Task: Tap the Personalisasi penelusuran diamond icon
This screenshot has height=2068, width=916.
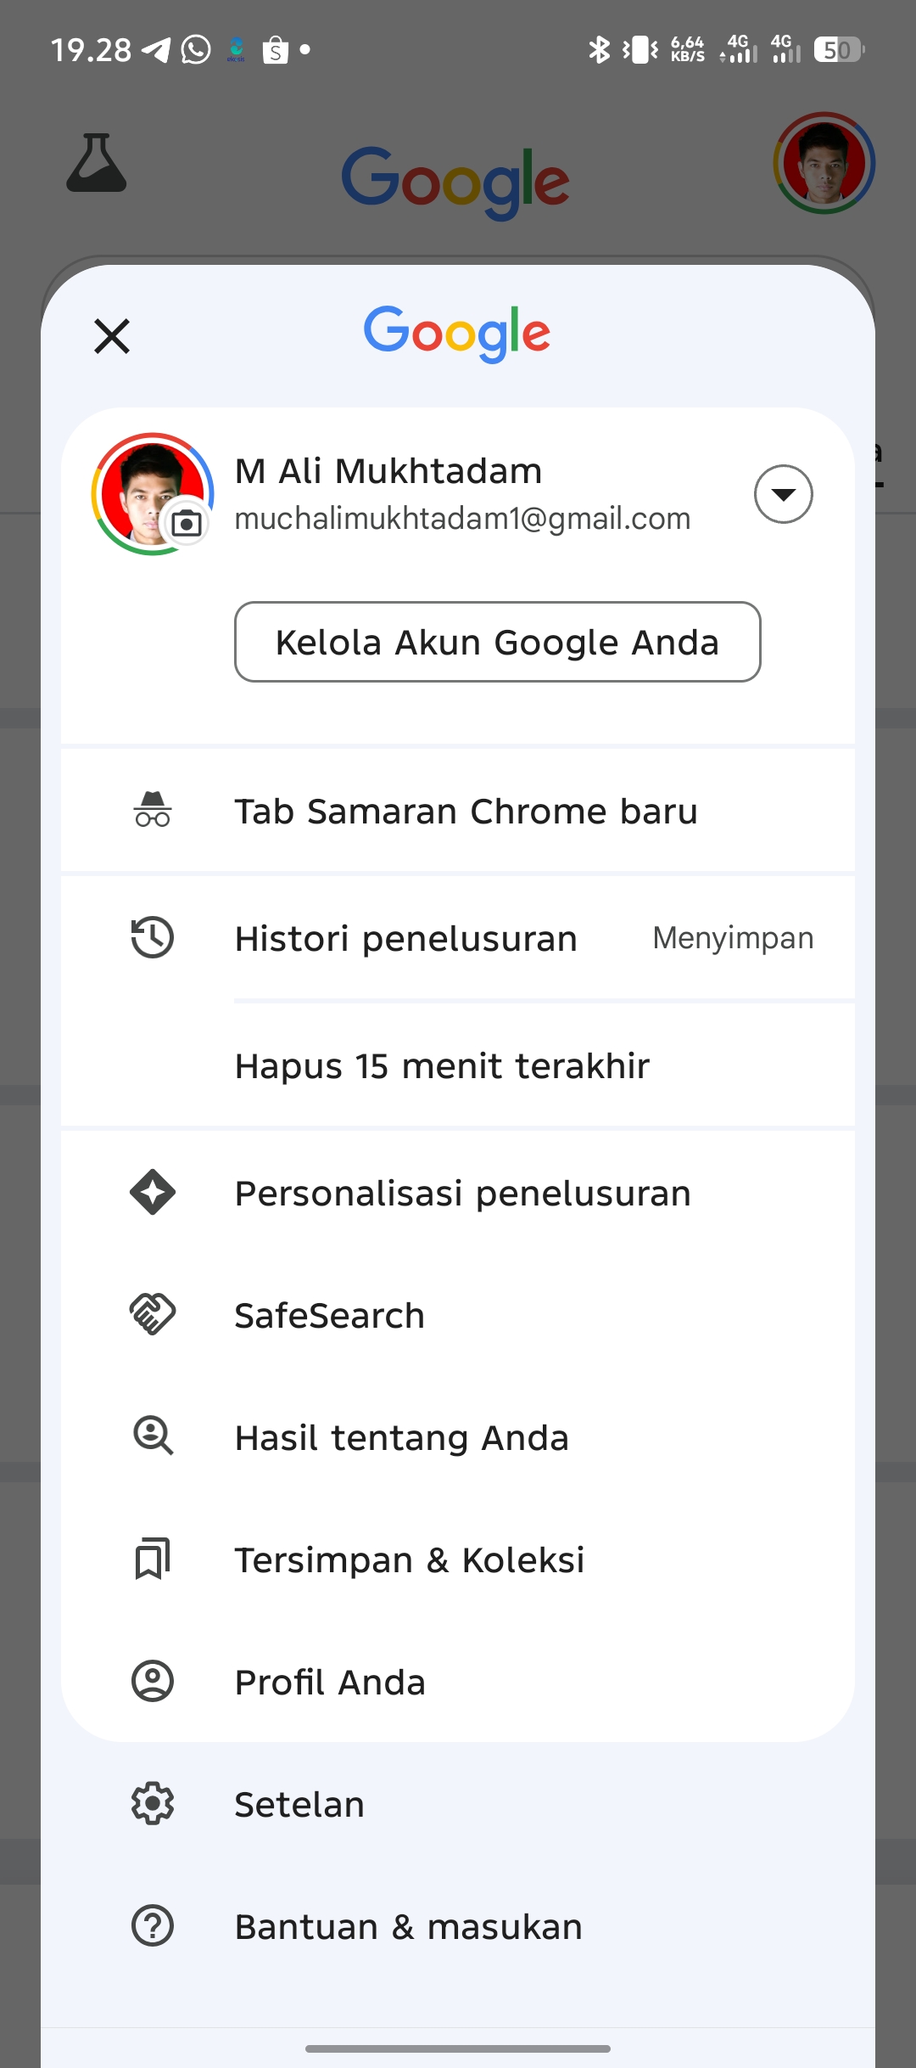Action: pyautogui.click(x=153, y=1192)
